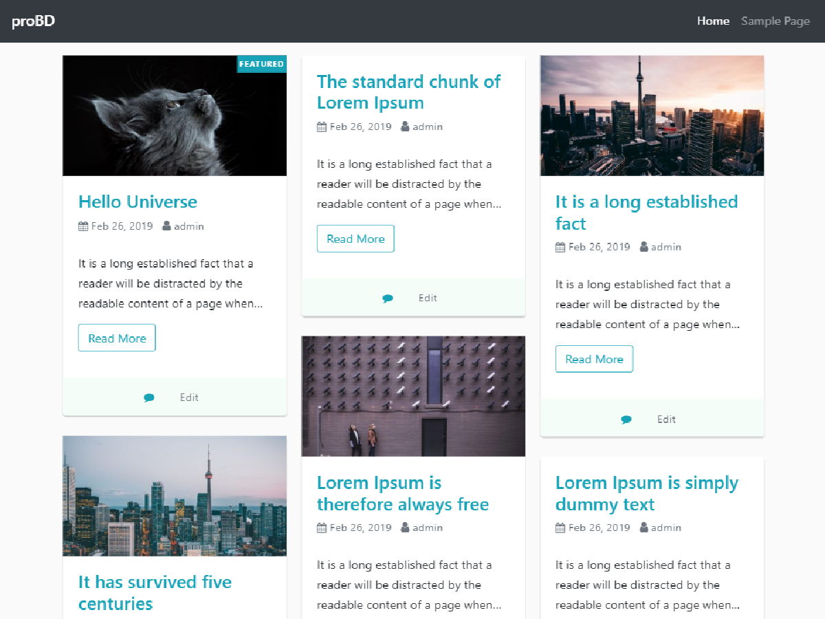825x619 pixels.
Task: Click Edit link under Hello Universe post
Action: click(x=189, y=398)
